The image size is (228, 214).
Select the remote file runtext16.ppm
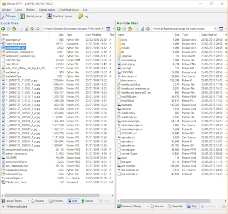pyautogui.click(x=129, y=154)
